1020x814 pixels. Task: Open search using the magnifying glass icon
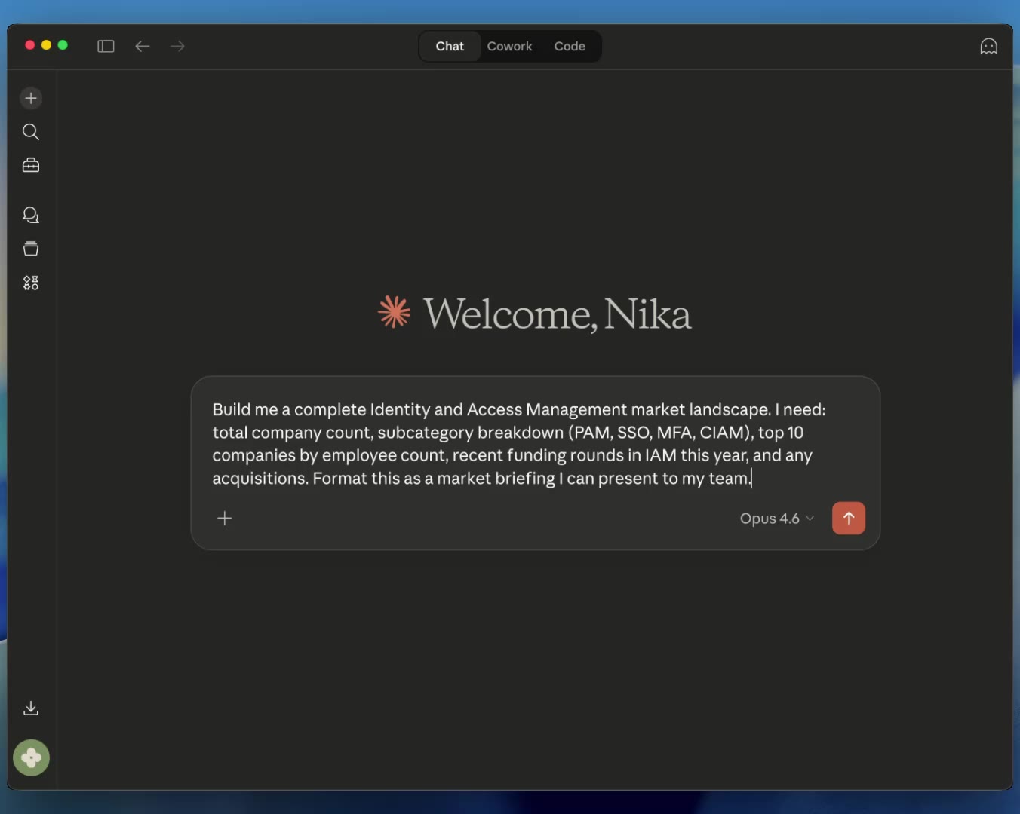tap(31, 132)
